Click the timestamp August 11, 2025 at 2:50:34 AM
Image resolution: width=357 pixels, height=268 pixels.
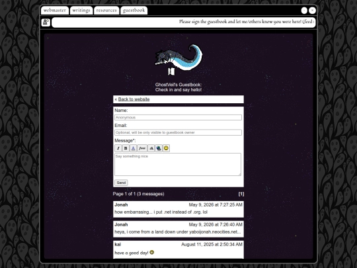212,245
